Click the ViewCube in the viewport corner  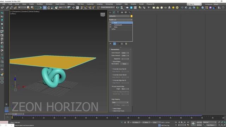tap(103, 14)
